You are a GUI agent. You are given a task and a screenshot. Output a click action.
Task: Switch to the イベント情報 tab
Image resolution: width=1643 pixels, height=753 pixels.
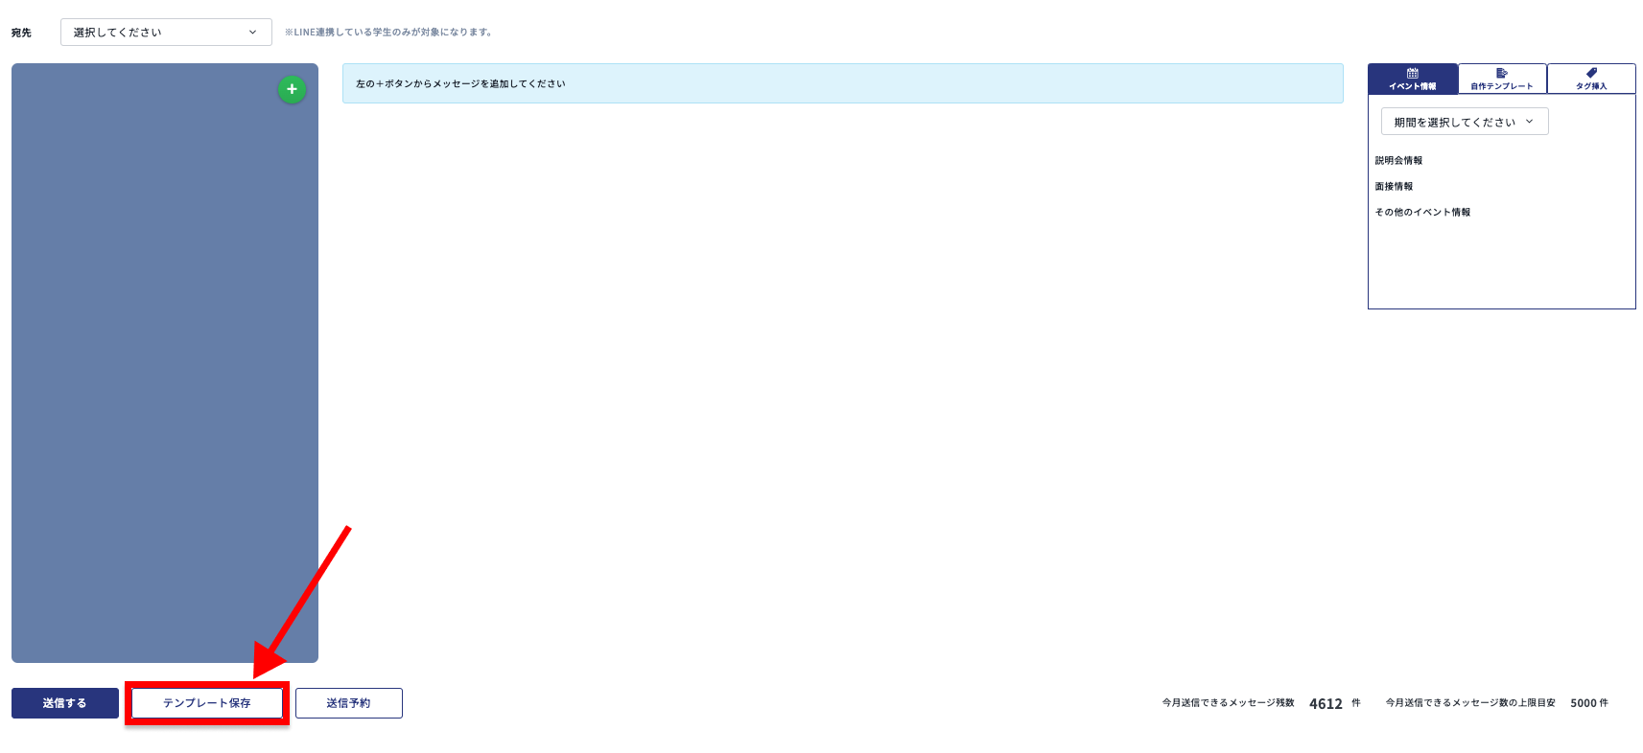tap(1413, 79)
